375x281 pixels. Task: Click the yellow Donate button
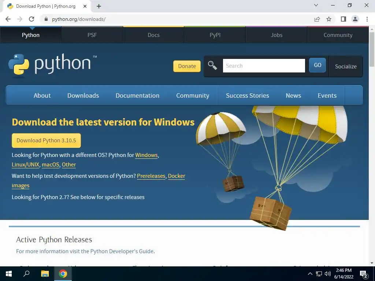click(x=187, y=66)
